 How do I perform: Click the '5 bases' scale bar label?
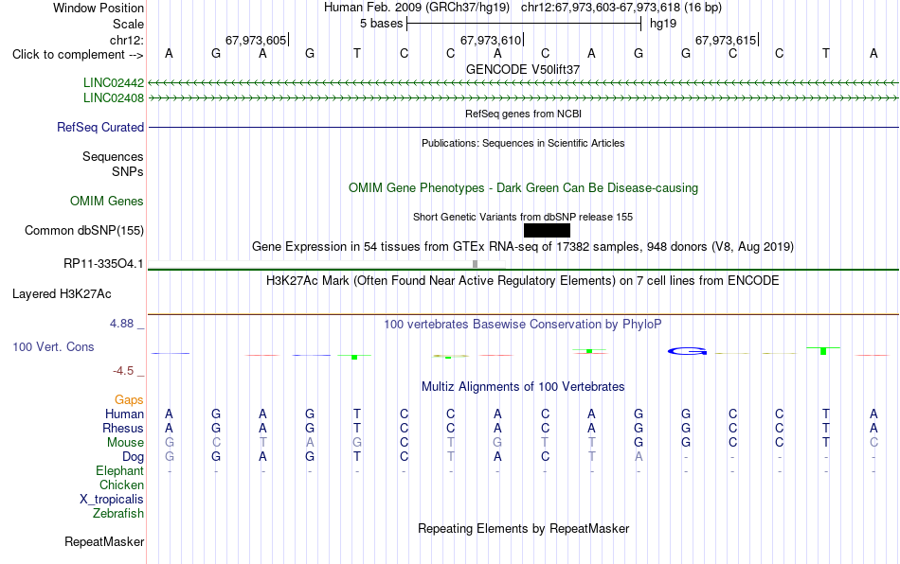pos(381,24)
